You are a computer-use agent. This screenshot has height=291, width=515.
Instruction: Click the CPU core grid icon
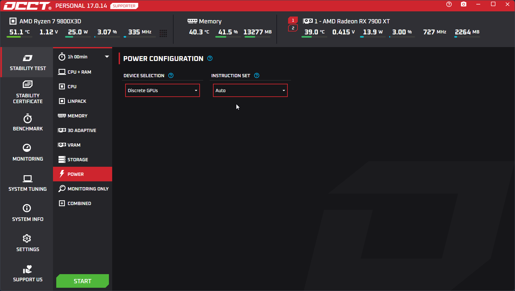pos(163,33)
